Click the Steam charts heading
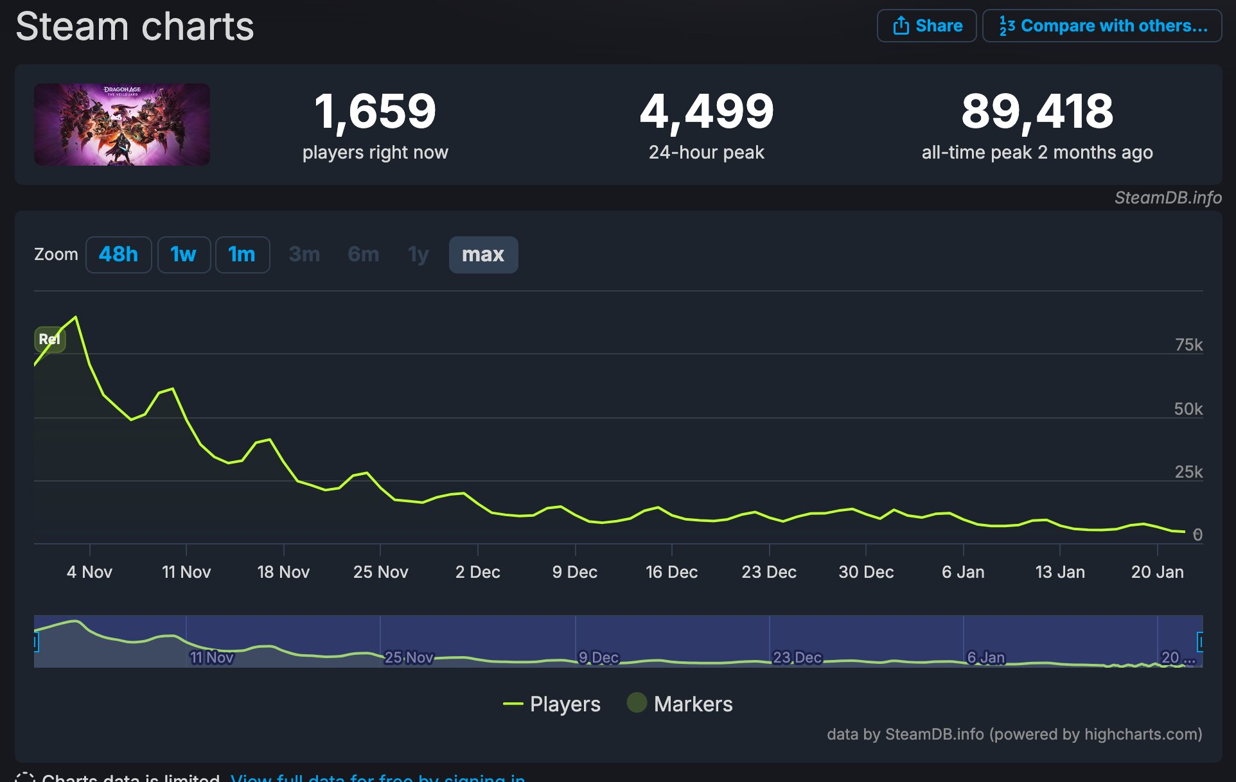The image size is (1236, 782). (x=135, y=27)
